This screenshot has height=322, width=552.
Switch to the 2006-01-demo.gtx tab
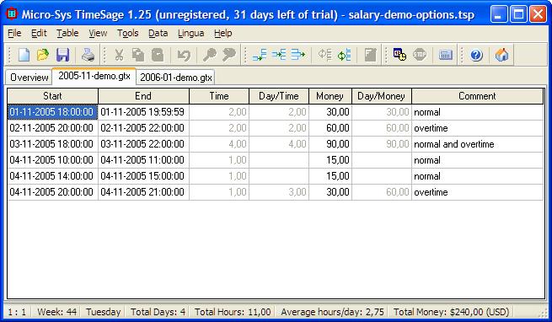[175, 78]
